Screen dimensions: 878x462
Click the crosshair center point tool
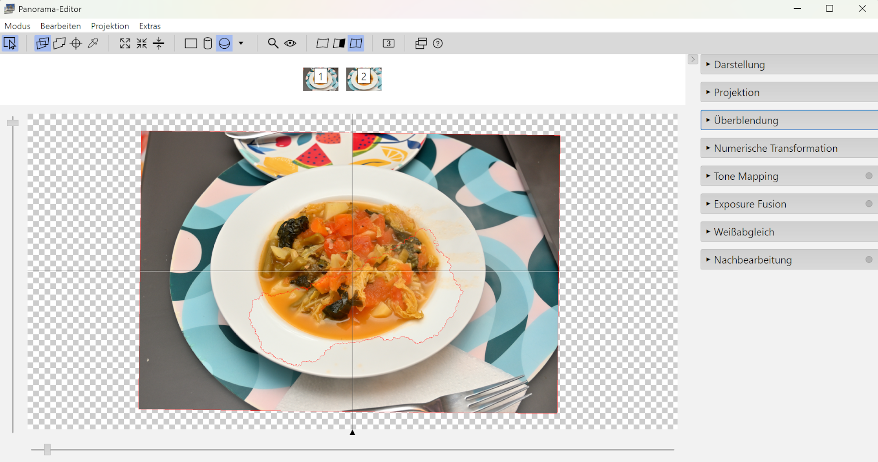pos(76,43)
